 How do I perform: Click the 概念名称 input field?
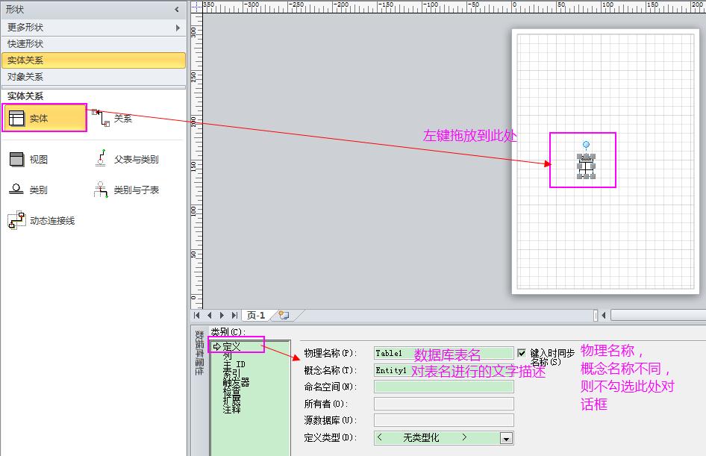[443, 370]
